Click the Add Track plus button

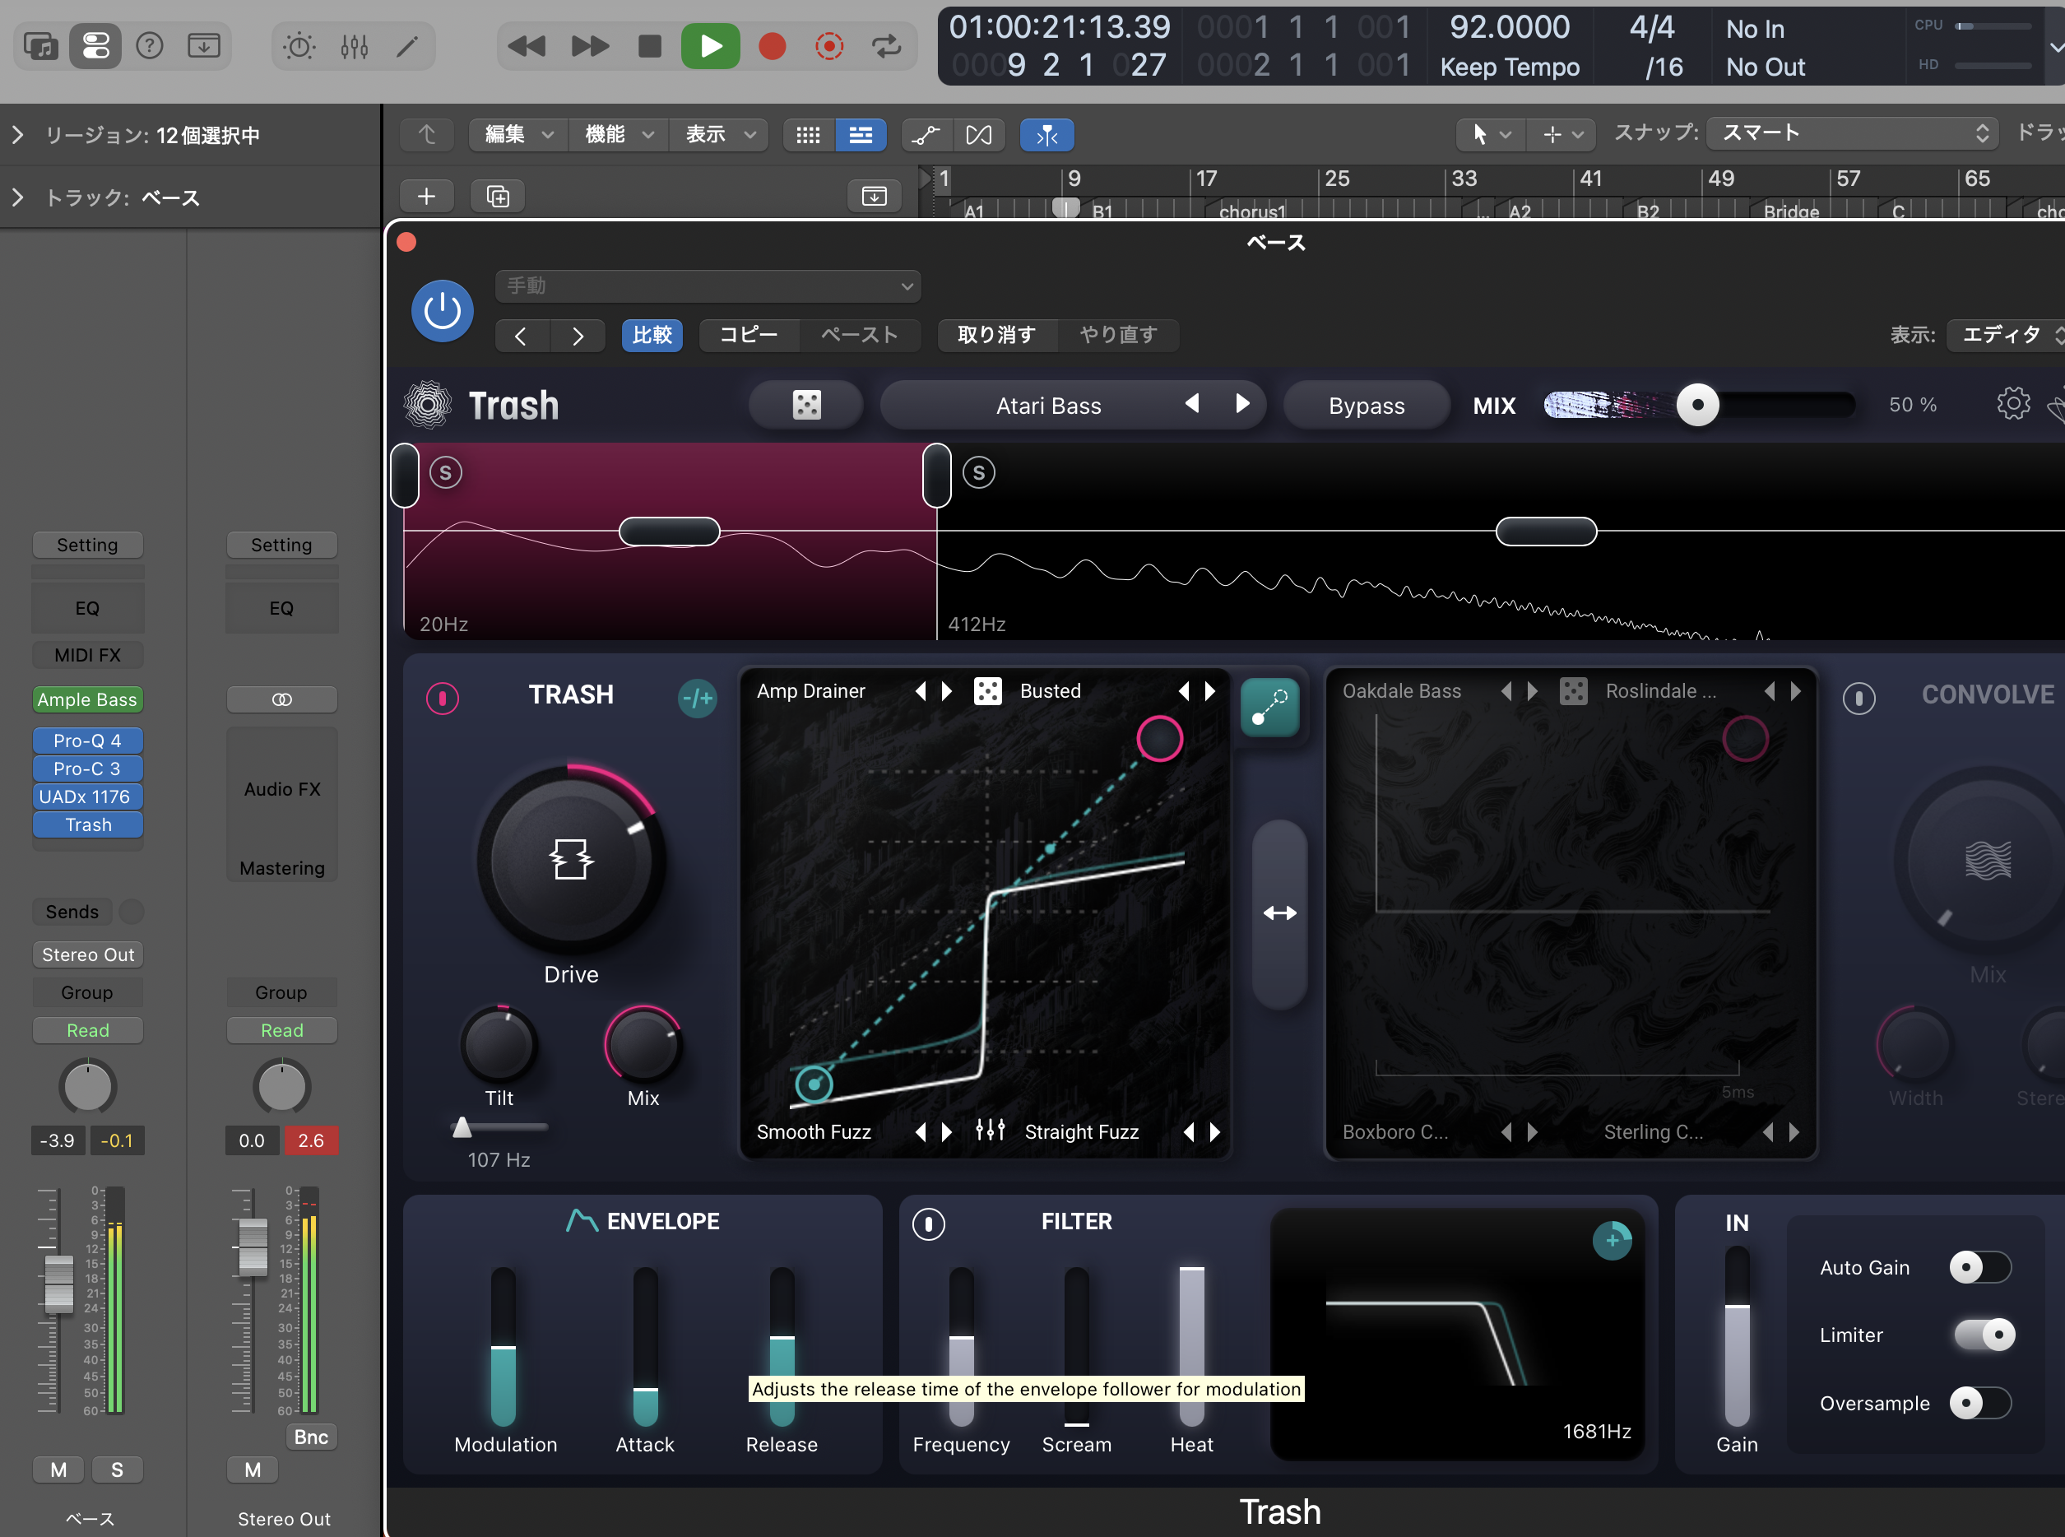point(426,197)
